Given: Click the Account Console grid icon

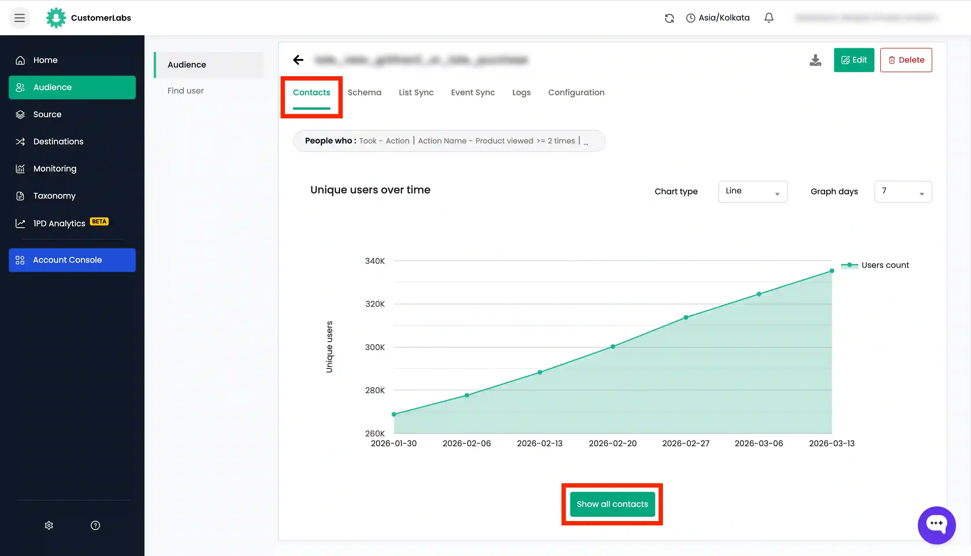Looking at the screenshot, I should (x=20, y=260).
